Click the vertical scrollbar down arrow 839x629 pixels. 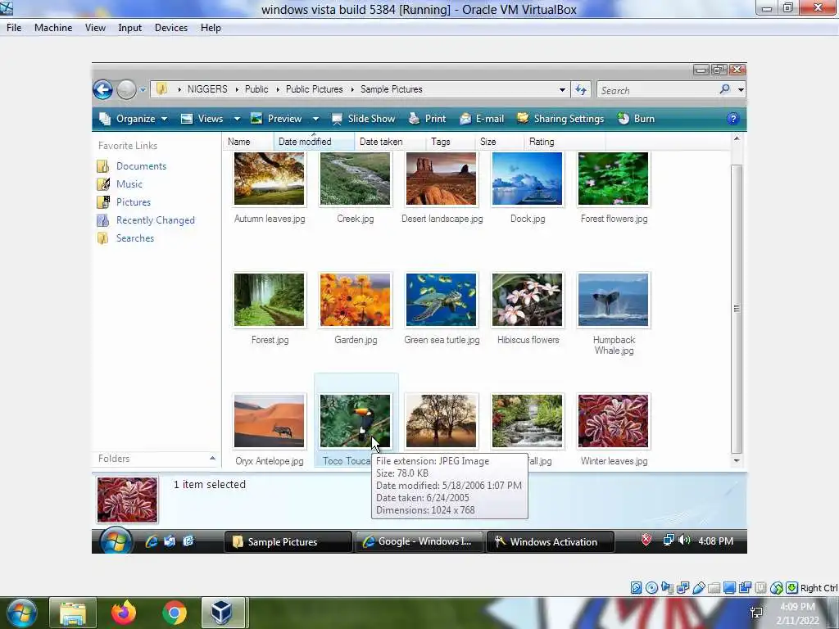737,460
